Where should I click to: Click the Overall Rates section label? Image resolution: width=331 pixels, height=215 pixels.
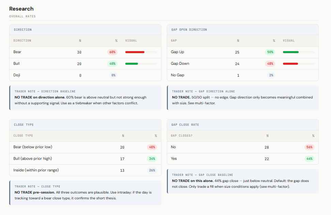pos(22,16)
